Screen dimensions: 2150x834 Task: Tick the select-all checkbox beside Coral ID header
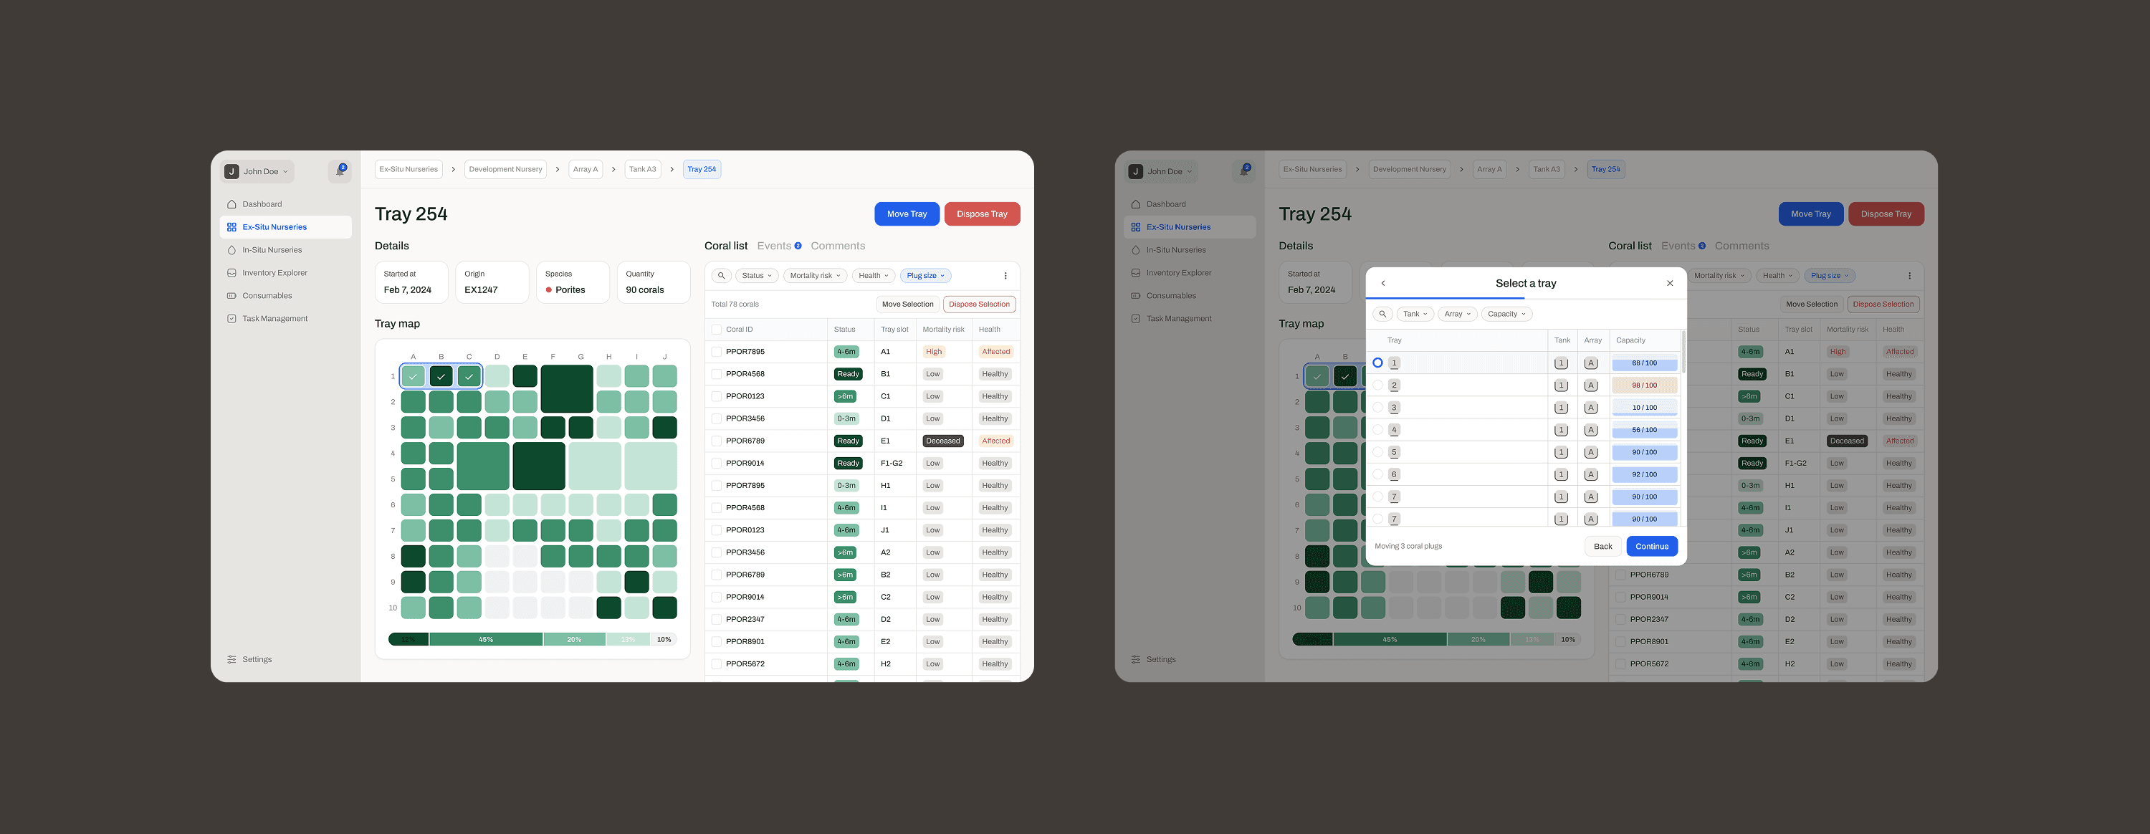click(716, 330)
